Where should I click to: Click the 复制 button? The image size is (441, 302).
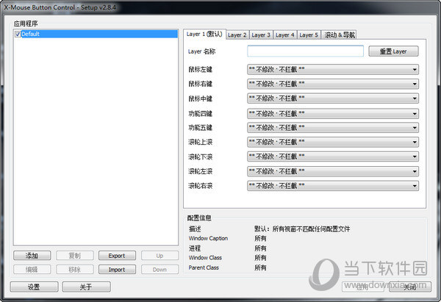point(75,256)
